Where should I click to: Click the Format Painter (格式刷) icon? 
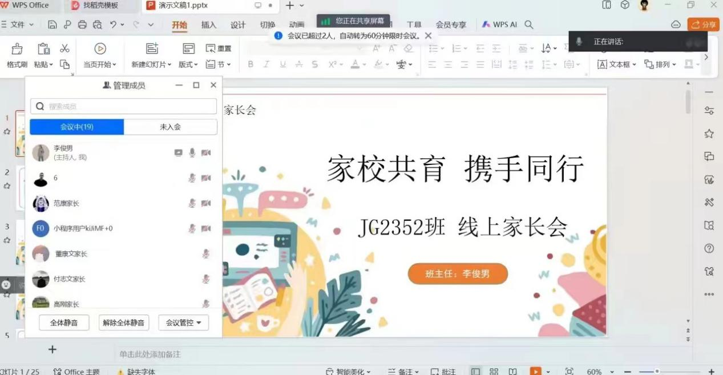click(17, 49)
